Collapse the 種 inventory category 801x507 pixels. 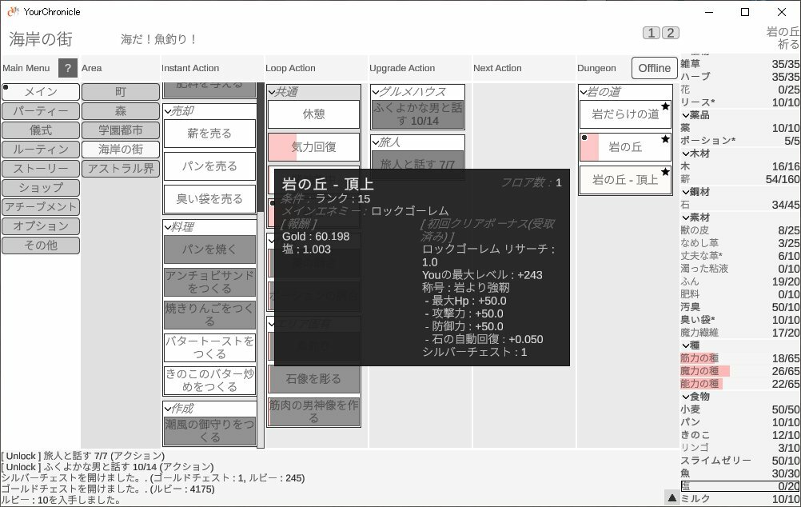[686, 345]
